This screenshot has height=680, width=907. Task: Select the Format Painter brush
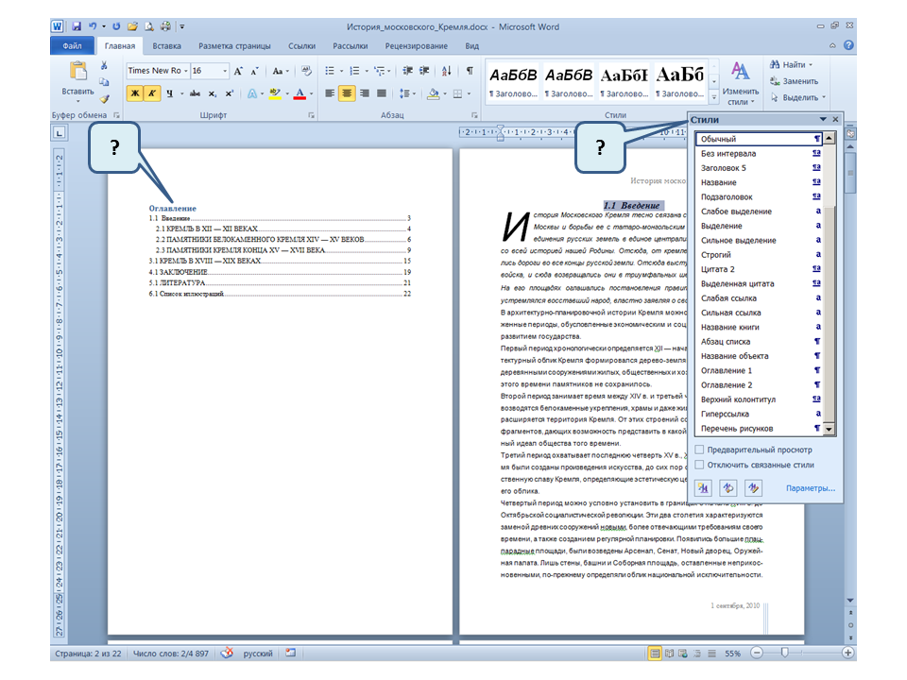104,98
